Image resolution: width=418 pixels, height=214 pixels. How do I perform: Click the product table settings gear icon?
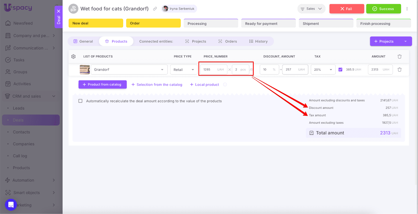pos(73,56)
